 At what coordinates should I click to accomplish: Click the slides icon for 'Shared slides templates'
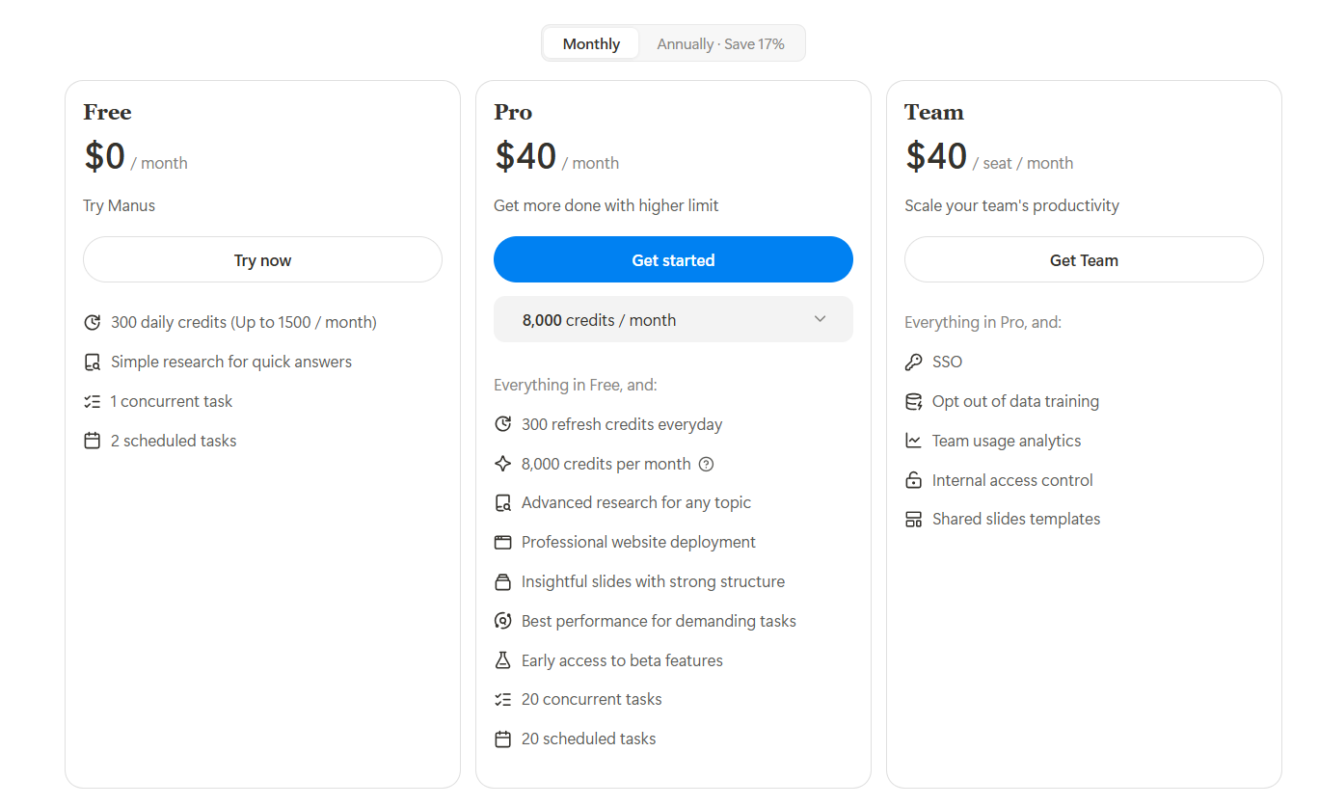click(913, 519)
